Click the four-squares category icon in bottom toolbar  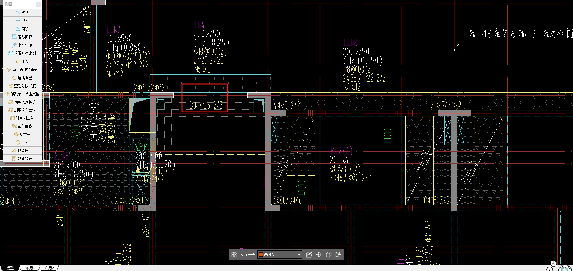(234, 255)
